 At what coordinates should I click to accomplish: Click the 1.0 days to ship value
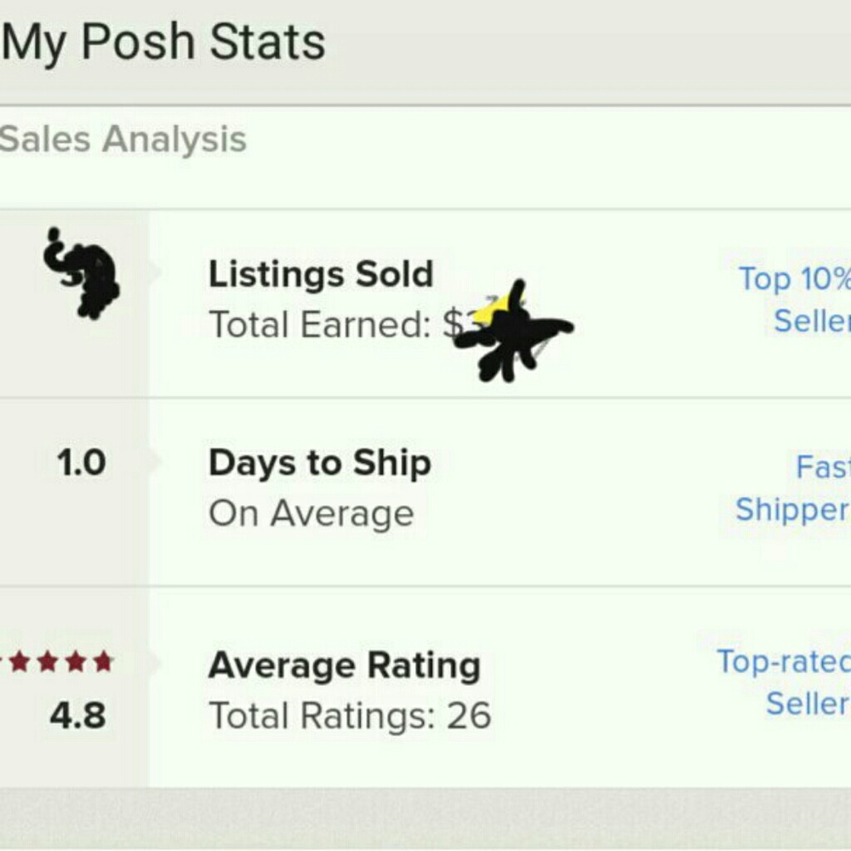(x=81, y=462)
